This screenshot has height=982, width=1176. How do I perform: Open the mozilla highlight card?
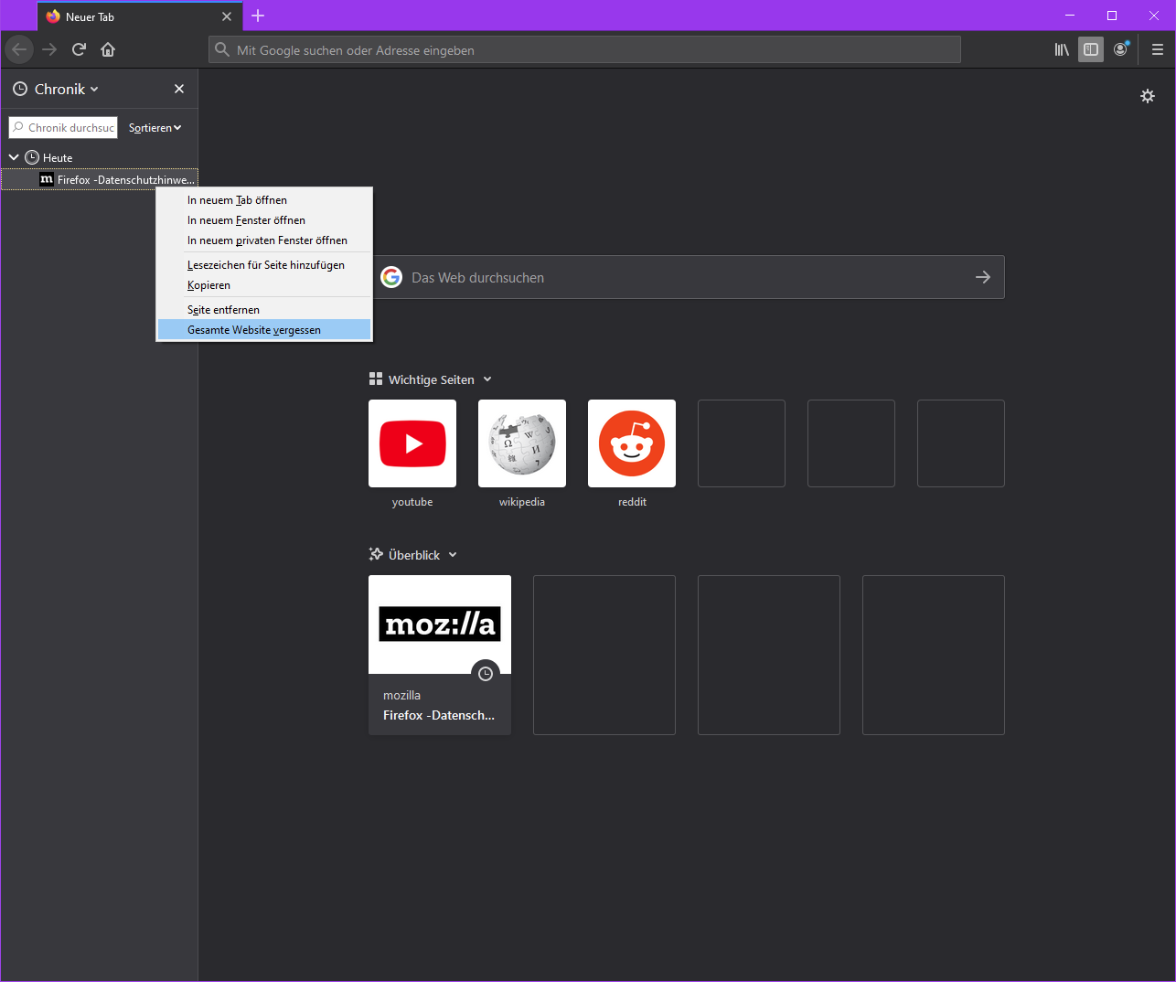[440, 655]
